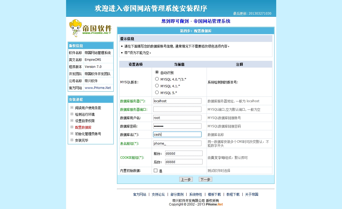Click the 提示信息 section header
Screen dimensions: 342x209
[x=196, y=39]
